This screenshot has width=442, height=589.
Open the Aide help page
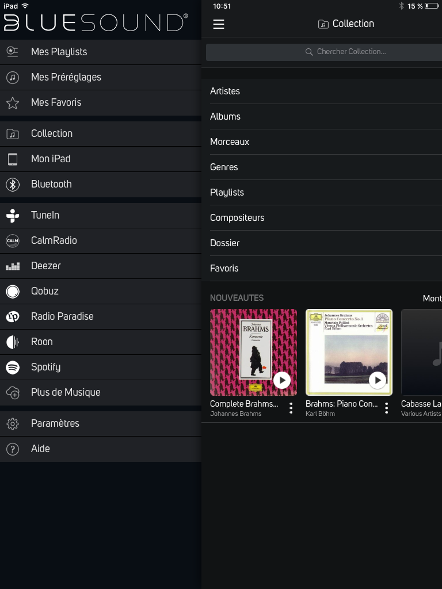101,449
